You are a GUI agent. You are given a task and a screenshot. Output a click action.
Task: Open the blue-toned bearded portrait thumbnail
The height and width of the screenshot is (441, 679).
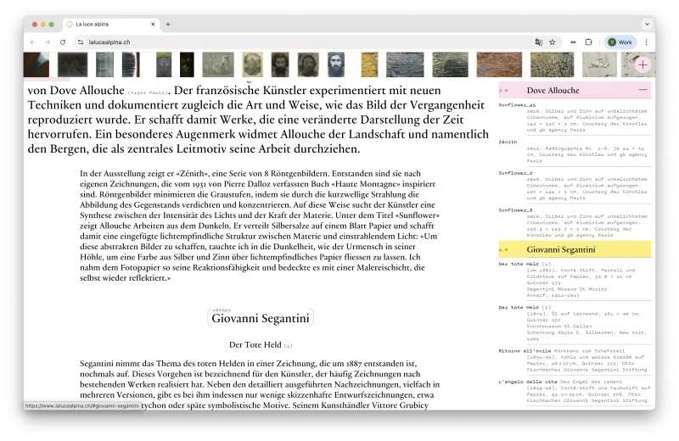coord(336,64)
